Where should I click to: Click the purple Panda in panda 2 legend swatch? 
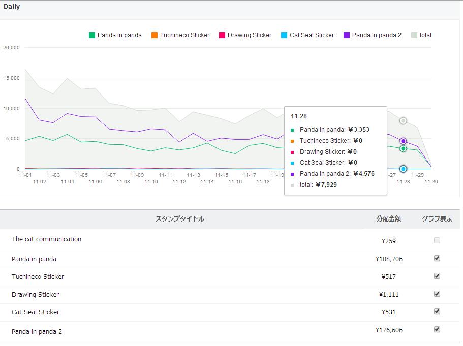tap(347, 35)
